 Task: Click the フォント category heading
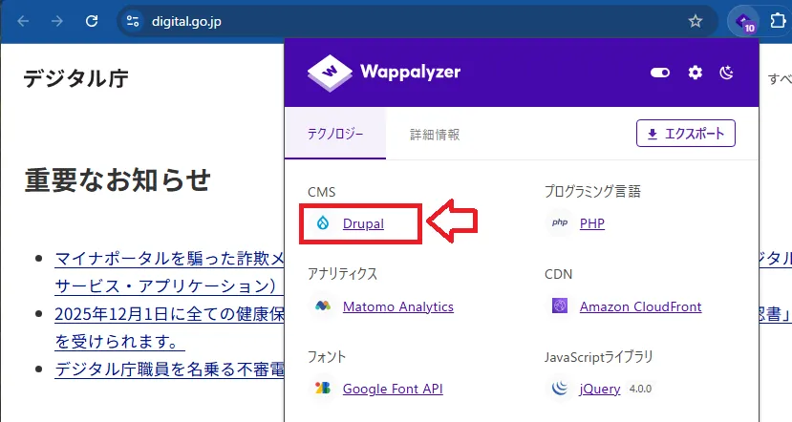click(x=327, y=356)
